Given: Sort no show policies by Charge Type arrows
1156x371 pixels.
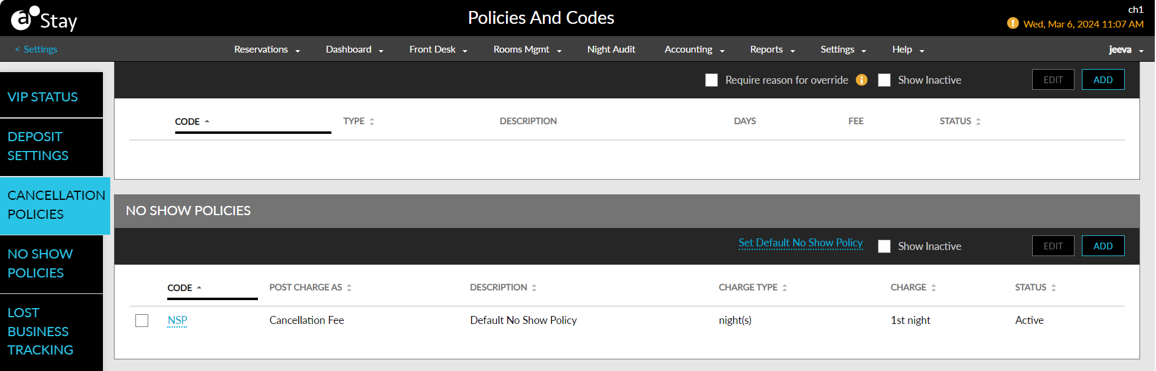Looking at the screenshot, I should [785, 287].
